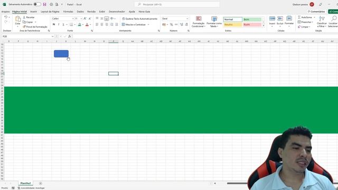Click the Copiar button
Screen dimensions: 338x190
28,22
